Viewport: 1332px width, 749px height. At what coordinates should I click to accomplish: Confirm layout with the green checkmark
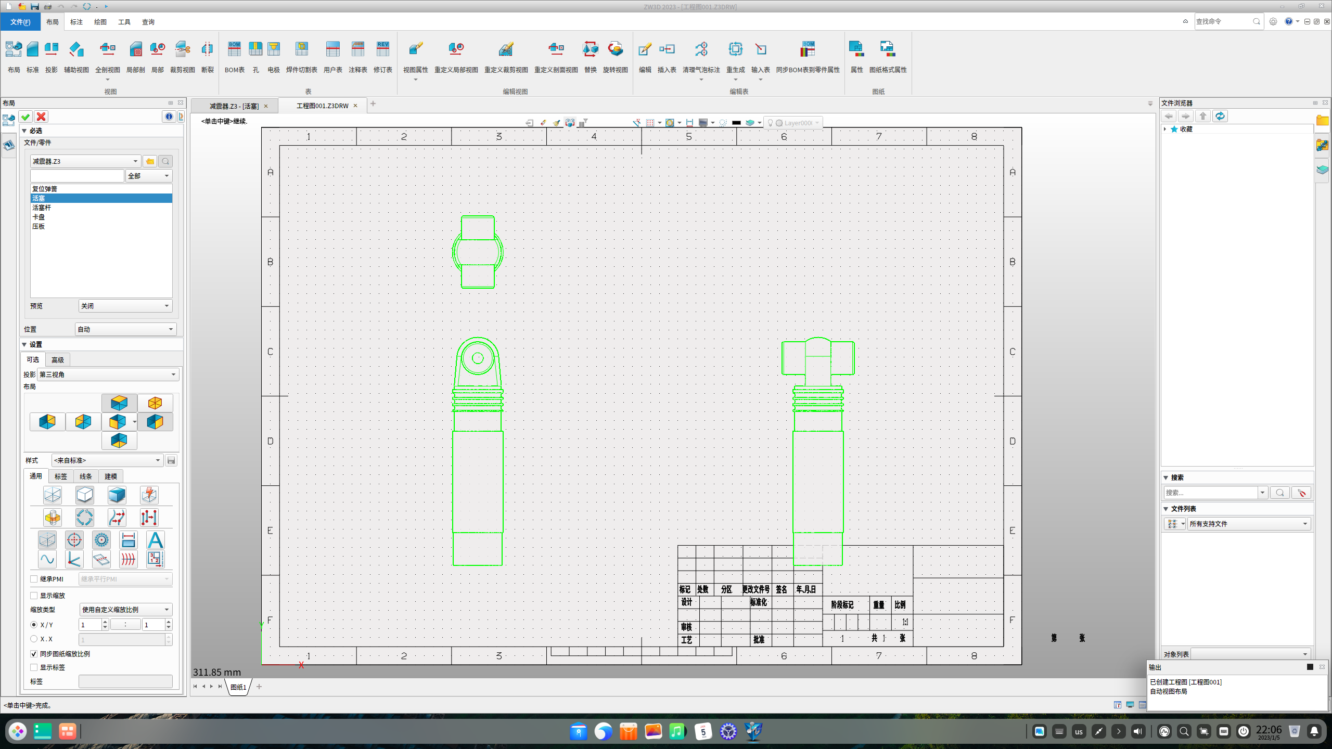[x=25, y=117]
